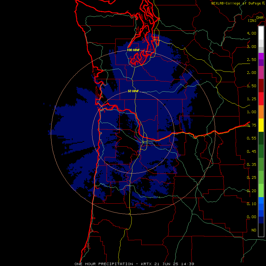Select the 0.45 legend value
Screen dimensions: 266x266
click(x=252, y=151)
